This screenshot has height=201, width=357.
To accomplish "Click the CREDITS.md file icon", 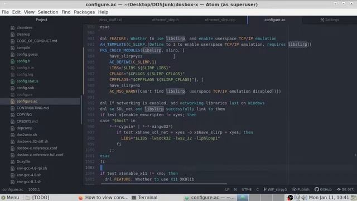I will click(x=12, y=122).
